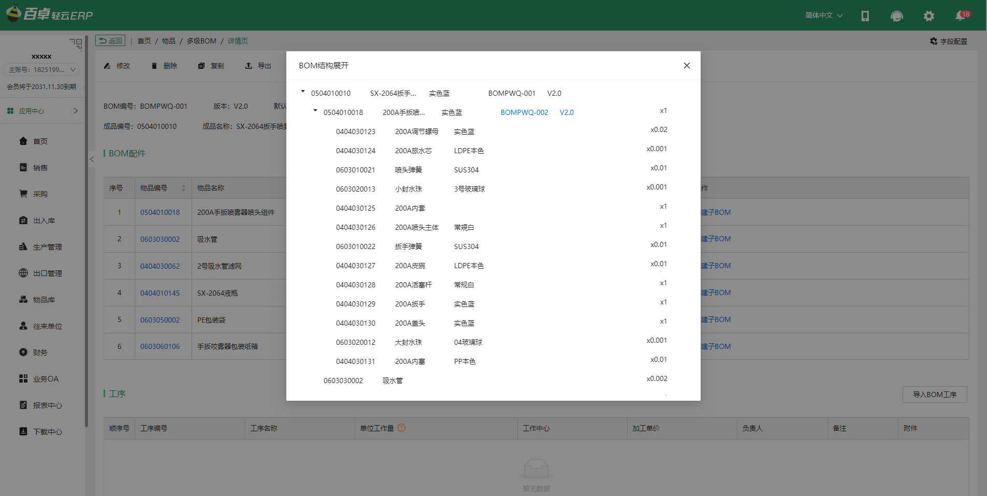987x496 pixels.
Task: Open 采购 purchasing in sidebar
Action: [x=41, y=194]
